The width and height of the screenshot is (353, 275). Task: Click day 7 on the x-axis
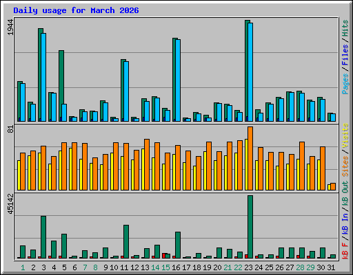pyautogui.click(x=85, y=267)
